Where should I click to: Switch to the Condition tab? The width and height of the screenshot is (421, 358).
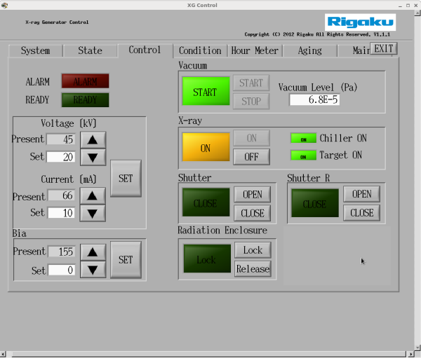[x=200, y=50]
